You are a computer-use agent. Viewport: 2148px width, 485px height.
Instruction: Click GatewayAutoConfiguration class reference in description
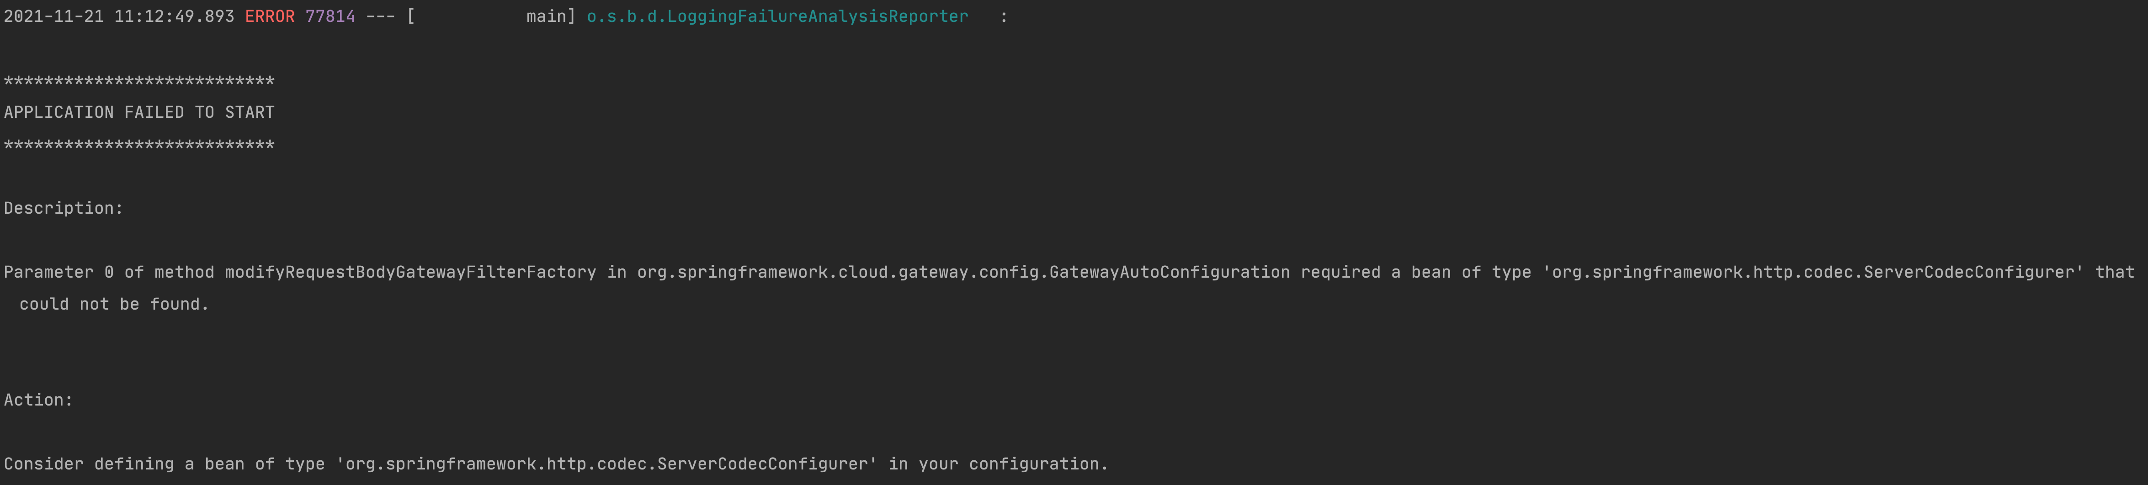coord(1169,273)
